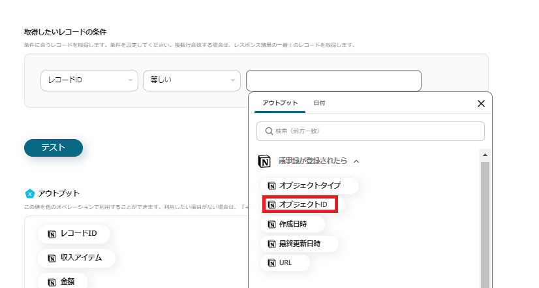539x288 pixels.
Task: Open the レコードID field dropdown
Action: coord(89,80)
